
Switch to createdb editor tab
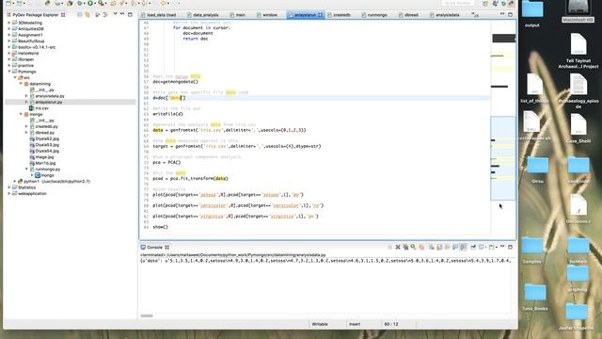tap(339, 15)
